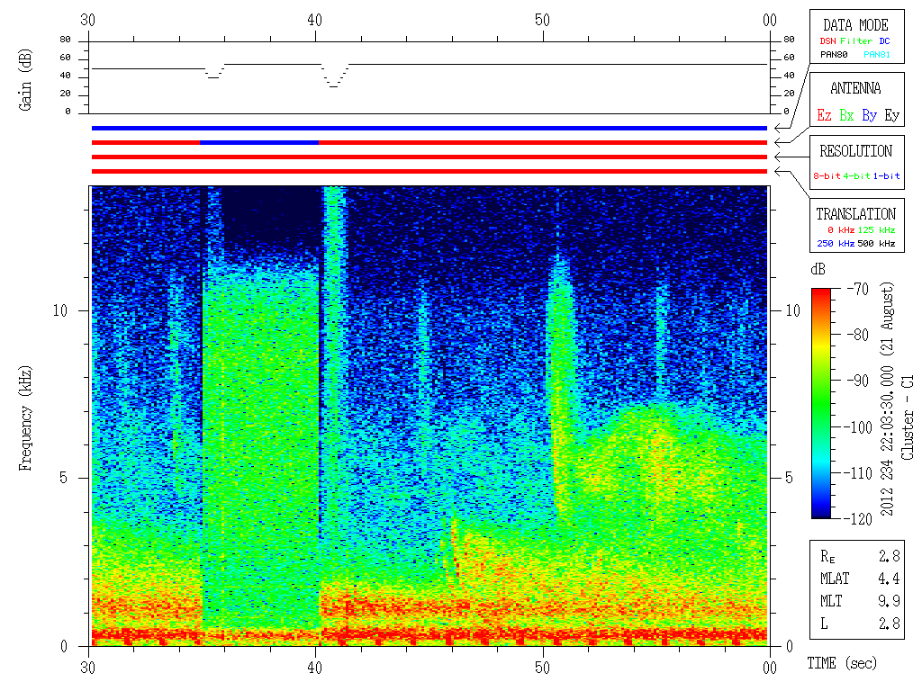
Task: Select the green Bx antenna label
Action: point(846,115)
